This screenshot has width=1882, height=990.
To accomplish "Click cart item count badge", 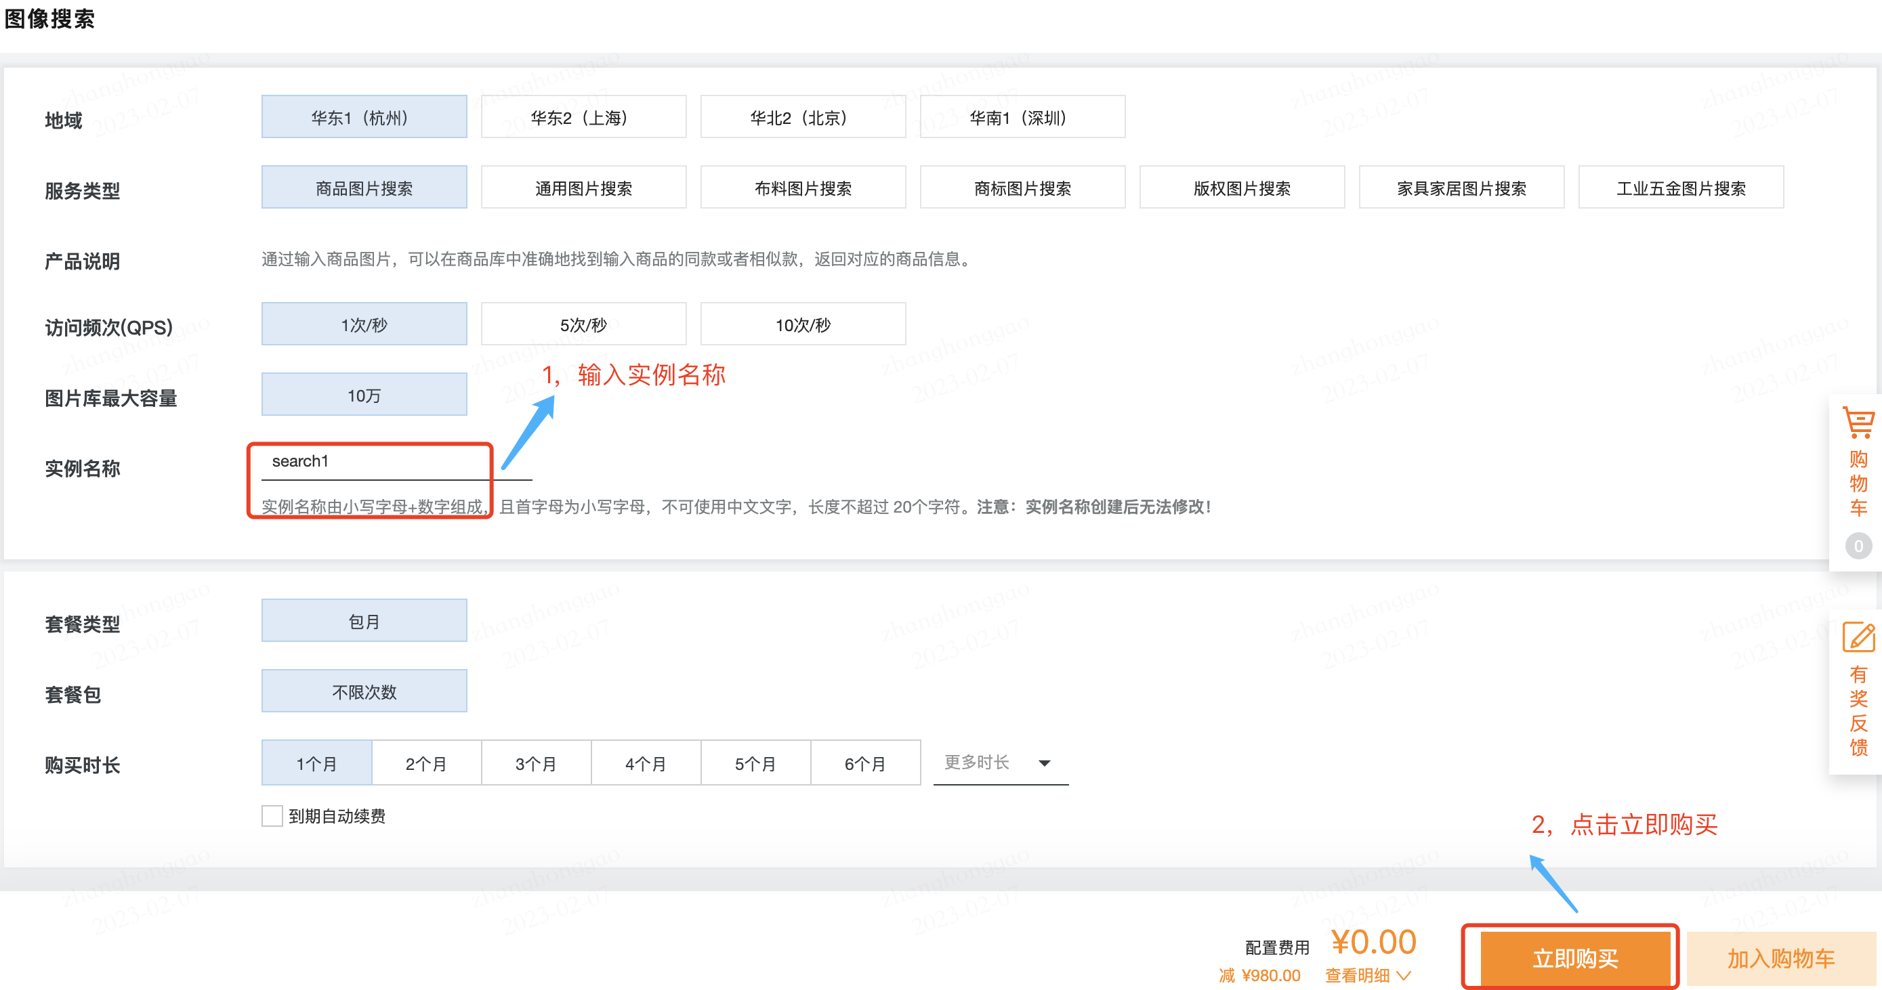I will point(1858,546).
